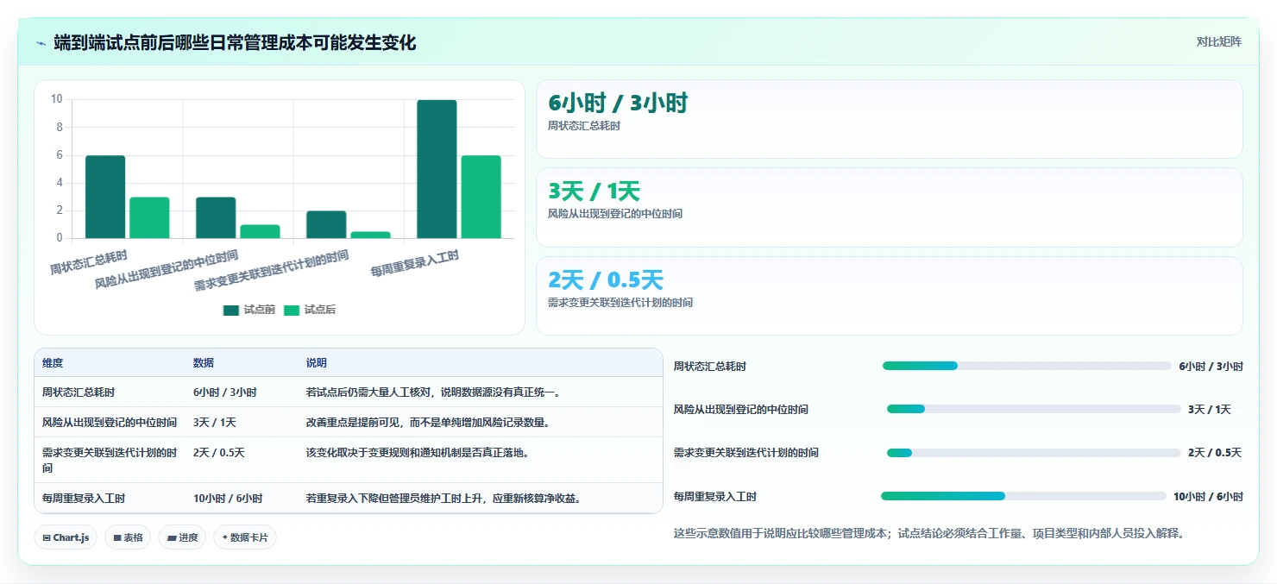Click the note 改善重点是提前可见
Viewport: 1277px width, 584px height.
point(428,423)
